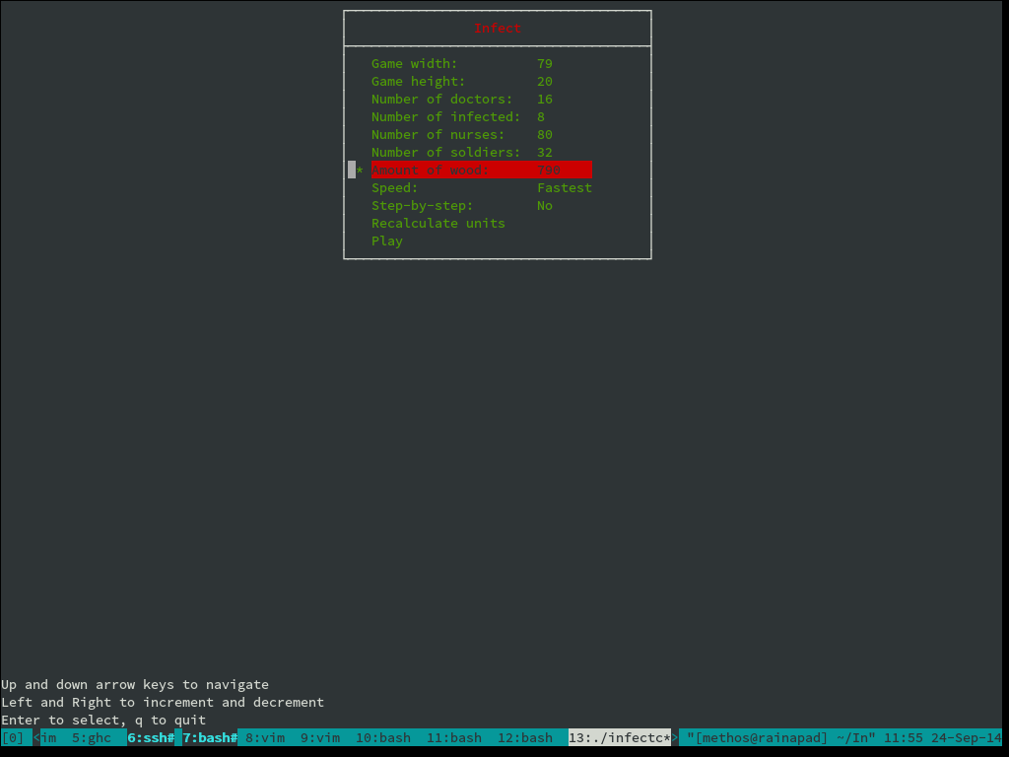Click the doctors count value 16

pyautogui.click(x=545, y=100)
